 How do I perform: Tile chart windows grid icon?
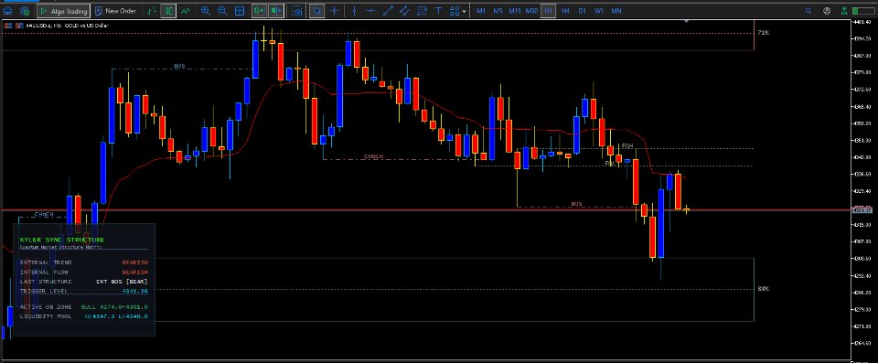coord(240,11)
